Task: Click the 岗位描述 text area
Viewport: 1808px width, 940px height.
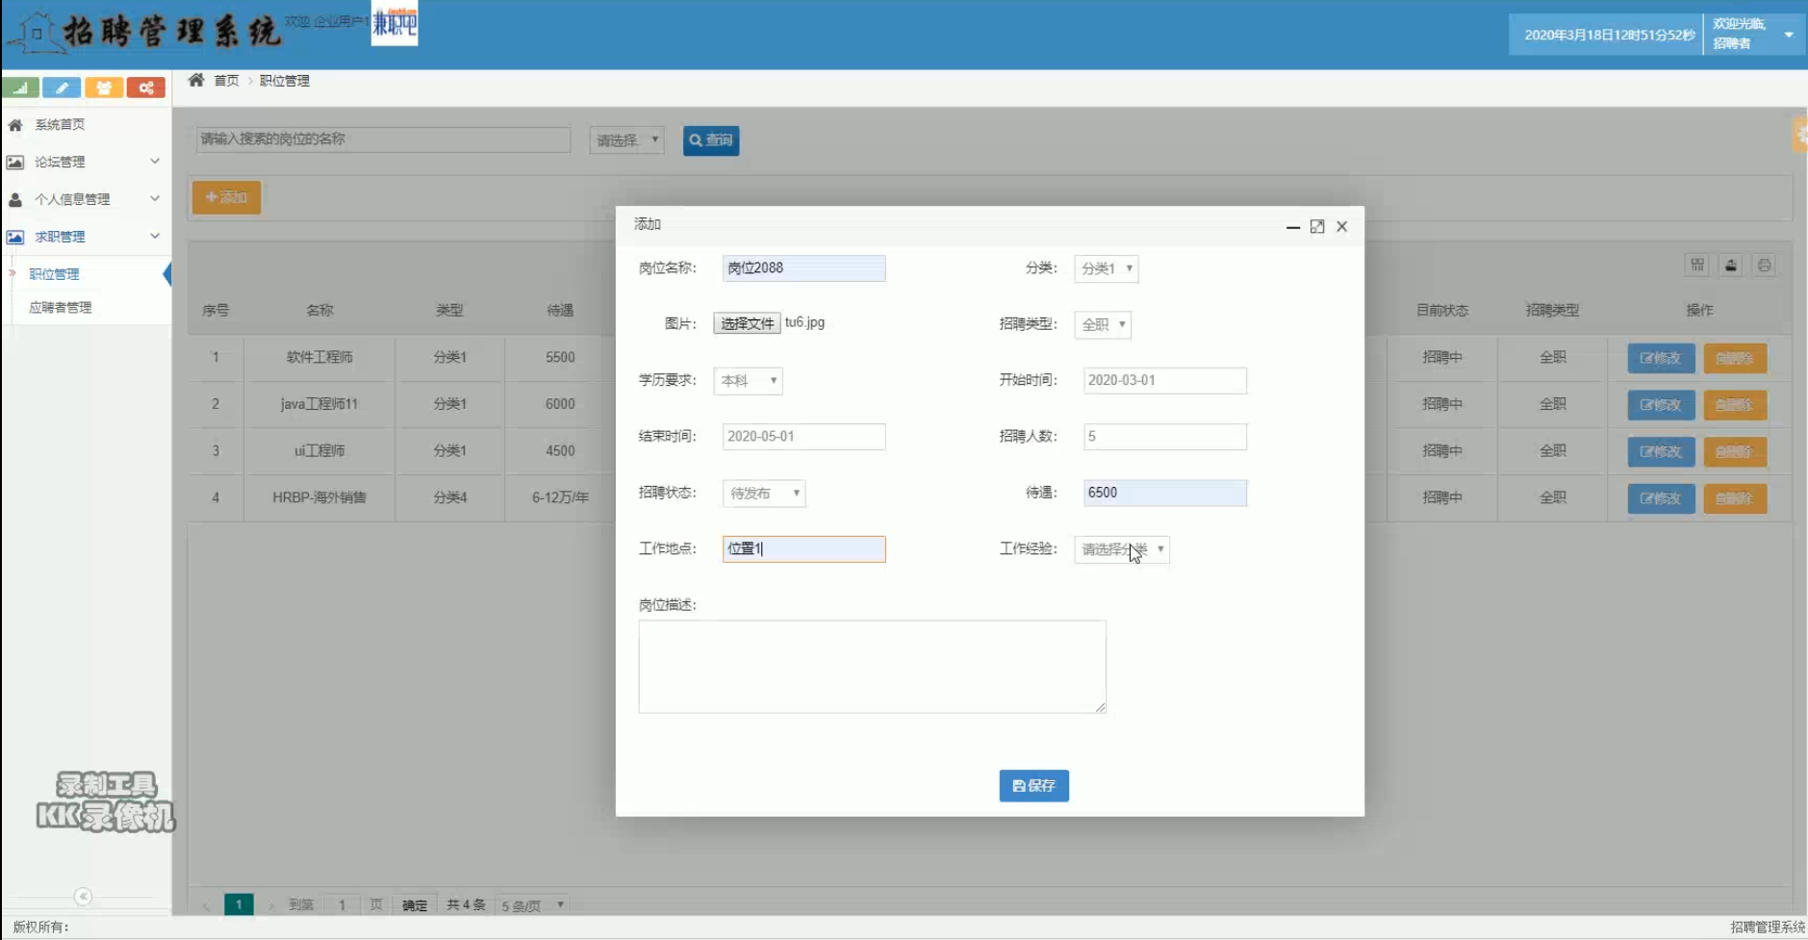Action: [x=873, y=667]
